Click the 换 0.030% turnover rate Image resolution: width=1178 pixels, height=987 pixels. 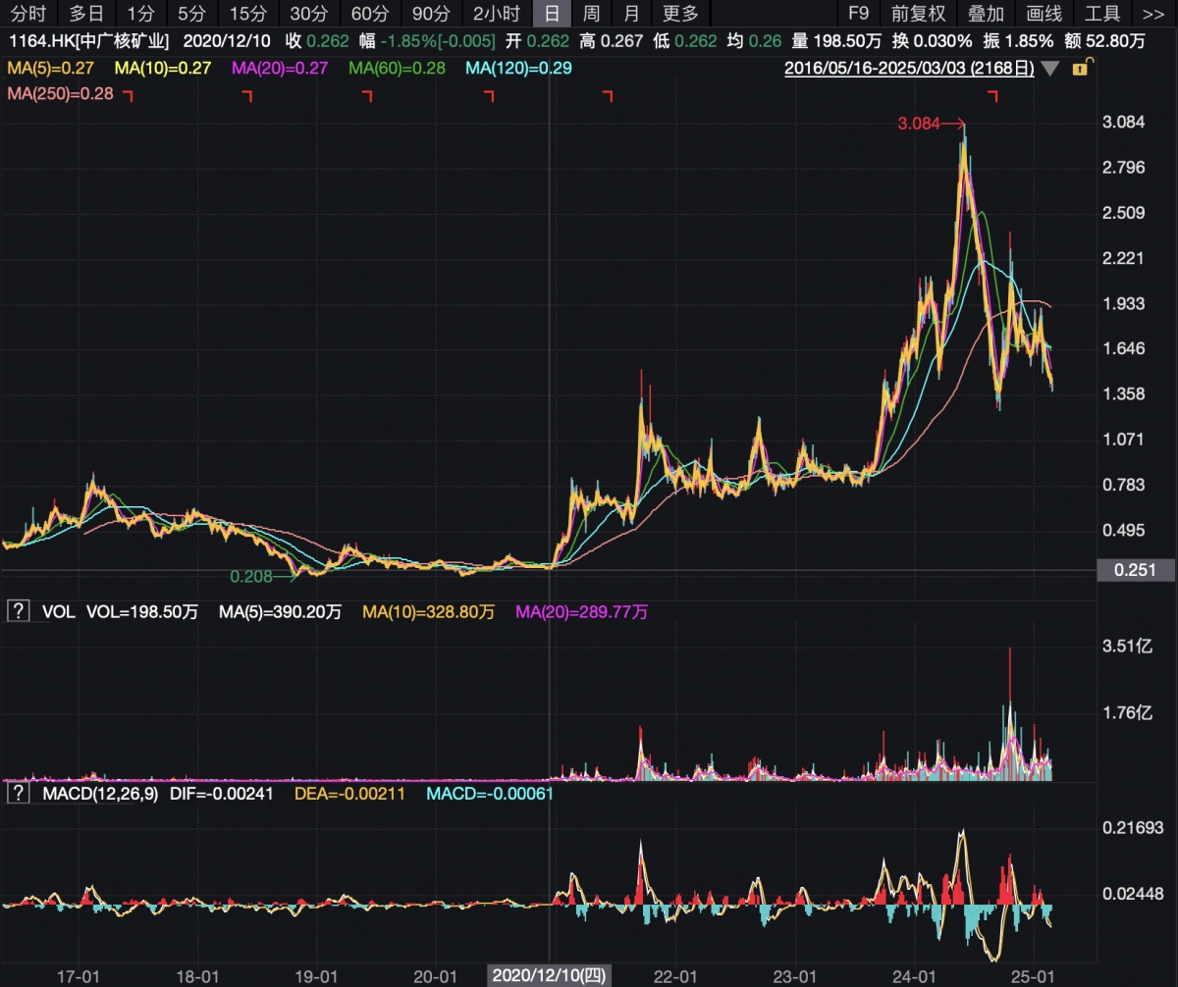point(932,41)
